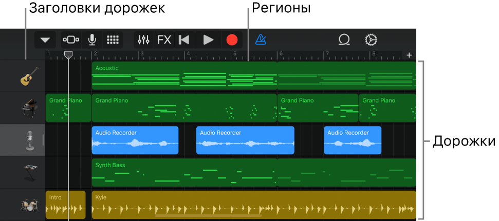Viewport: 499px width, 221px height.
Task: Click bar 7 on the ruler
Action: tap(327, 54)
